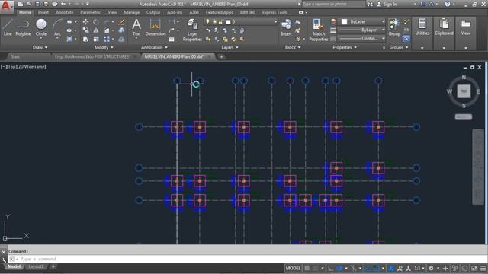Toggle annotation visibility in status bar
The image size is (488, 274).
391,268
